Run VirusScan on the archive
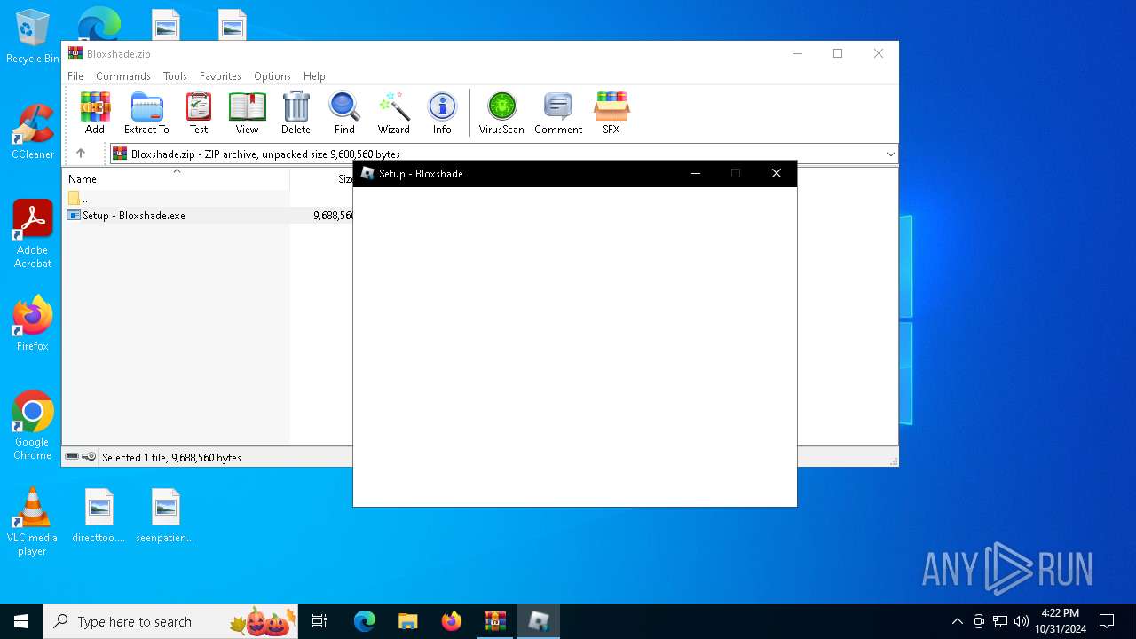 point(501,113)
